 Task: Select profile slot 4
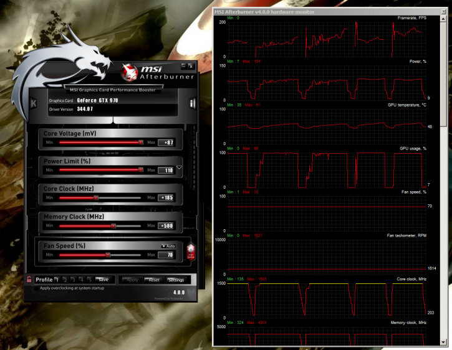point(82,280)
